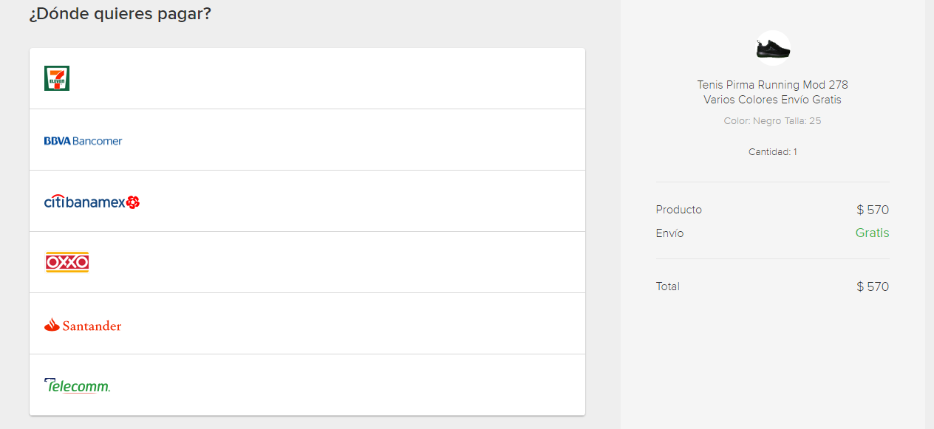
Task: Click 'Varios Colores Envío Gratis' text
Action: pos(772,100)
